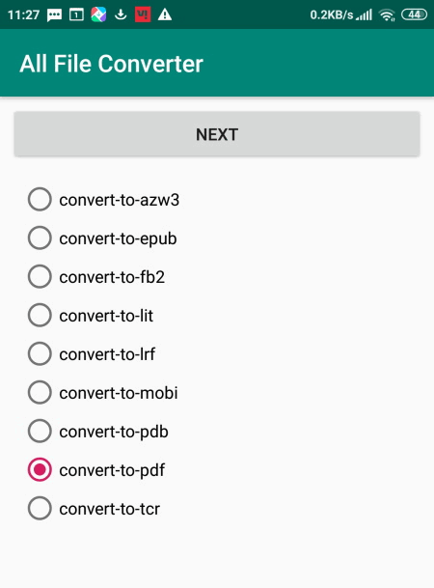This screenshot has height=588, width=434.
Task: Select the convert-to-azw3 radio button
Action: click(104, 200)
